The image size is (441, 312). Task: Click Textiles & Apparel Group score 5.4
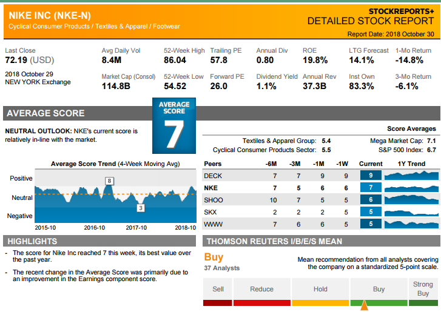click(x=326, y=141)
